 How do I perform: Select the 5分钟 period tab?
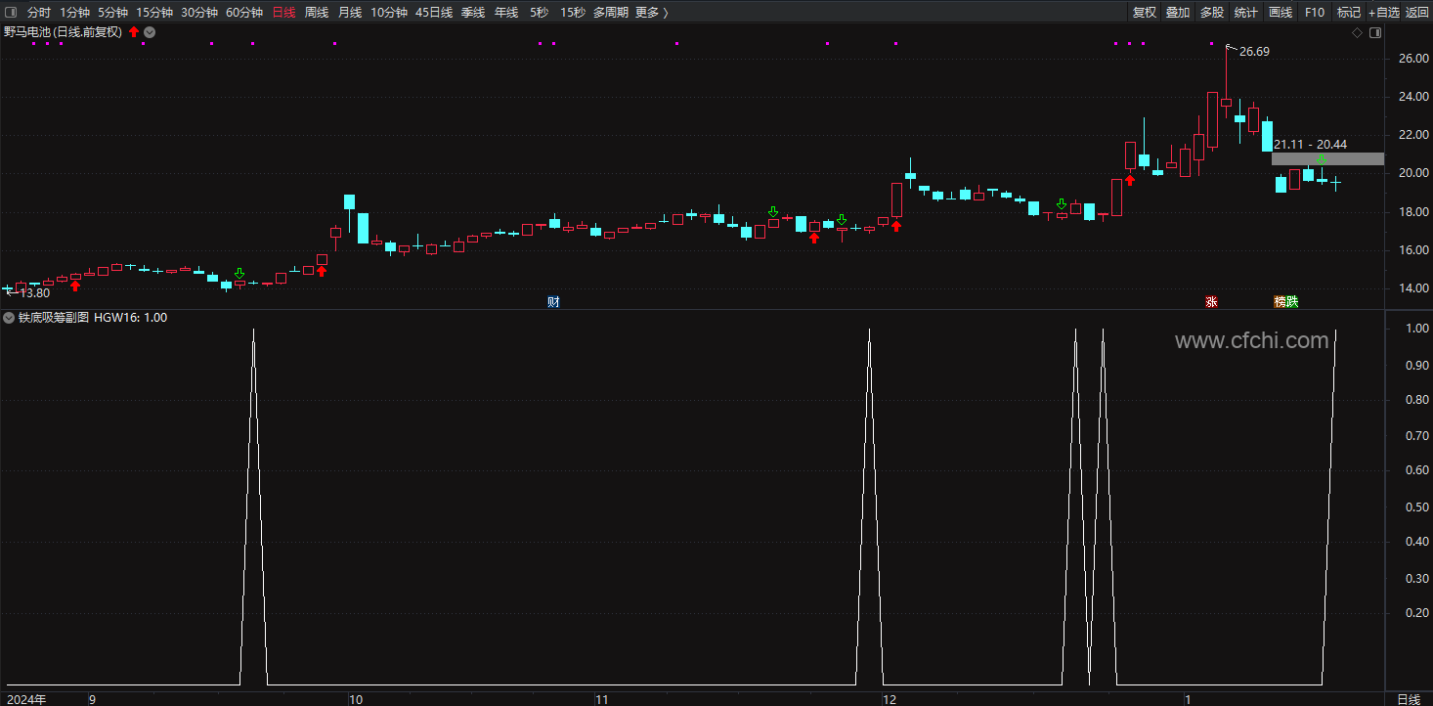pos(112,13)
